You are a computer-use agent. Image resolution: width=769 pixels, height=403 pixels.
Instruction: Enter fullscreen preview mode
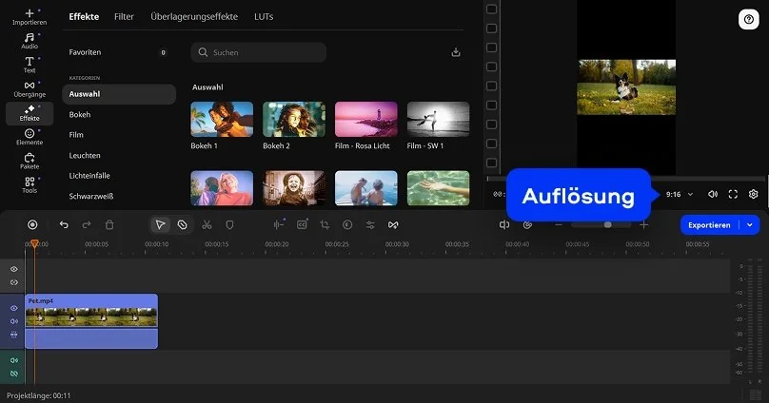coord(733,194)
